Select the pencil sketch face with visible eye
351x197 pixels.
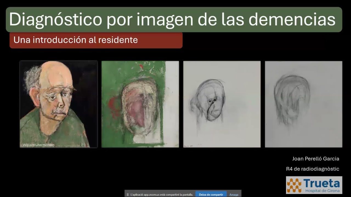tap(222, 104)
